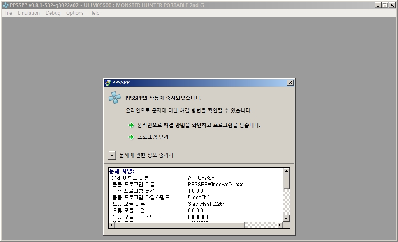Open the Emulation menu
The width and height of the screenshot is (398, 242).
(29, 13)
